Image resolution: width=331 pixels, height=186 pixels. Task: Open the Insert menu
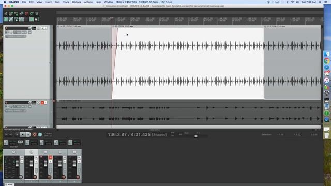tap(48, 2)
